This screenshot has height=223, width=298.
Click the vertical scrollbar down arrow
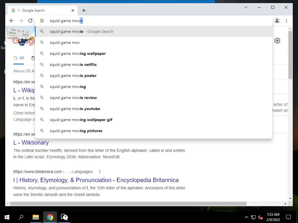(290, 199)
